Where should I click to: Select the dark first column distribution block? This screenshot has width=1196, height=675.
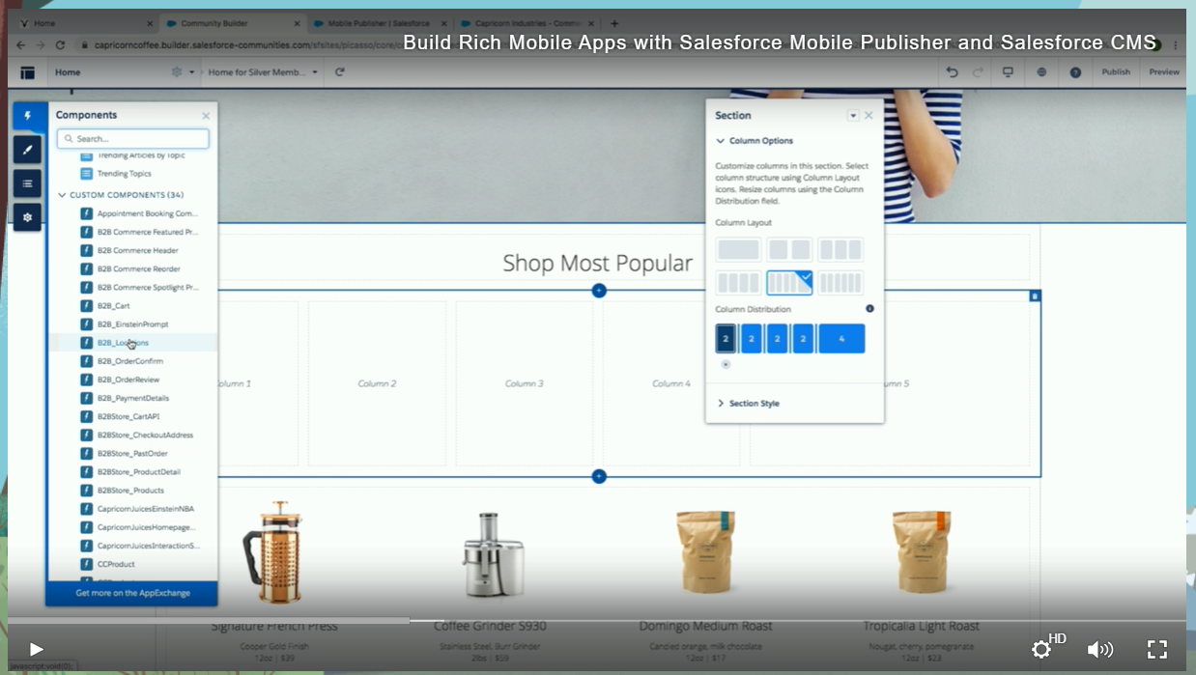726,339
